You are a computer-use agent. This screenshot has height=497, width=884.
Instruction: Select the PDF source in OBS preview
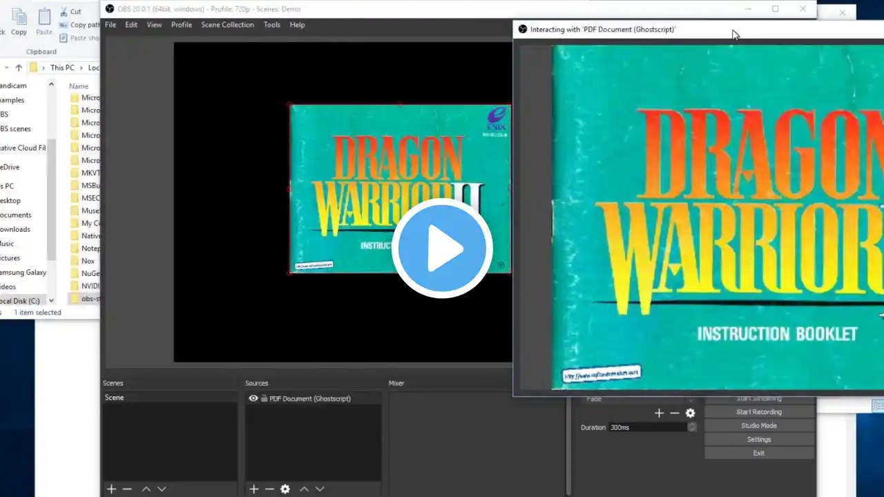[x=400, y=188]
